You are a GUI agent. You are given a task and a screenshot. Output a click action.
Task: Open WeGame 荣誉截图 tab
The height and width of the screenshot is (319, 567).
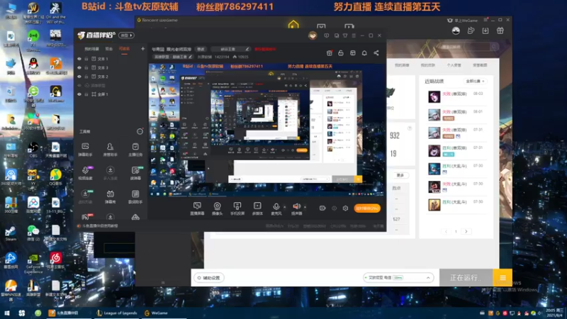[480, 65]
